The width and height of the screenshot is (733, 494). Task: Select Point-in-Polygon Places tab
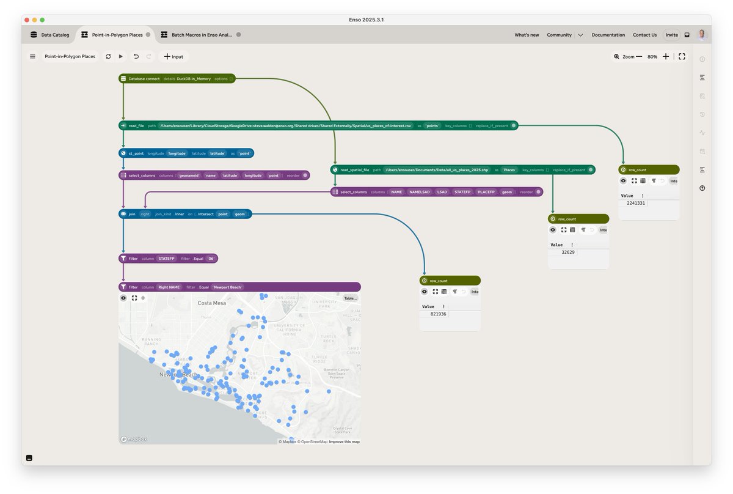pyautogui.click(x=117, y=35)
